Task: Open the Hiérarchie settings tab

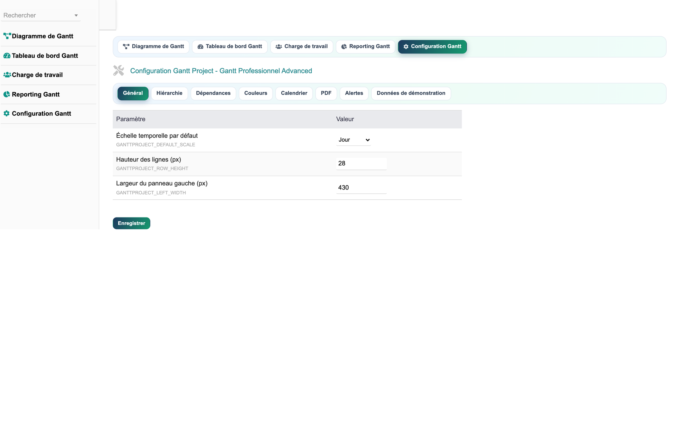Action: click(x=169, y=93)
